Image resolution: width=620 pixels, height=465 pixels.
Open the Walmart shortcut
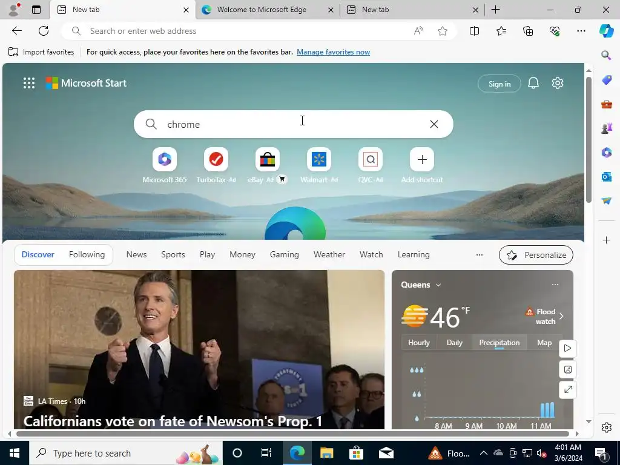(x=319, y=166)
